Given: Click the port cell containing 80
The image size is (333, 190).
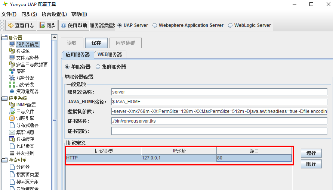Looking at the screenshot, I should coord(254,158).
